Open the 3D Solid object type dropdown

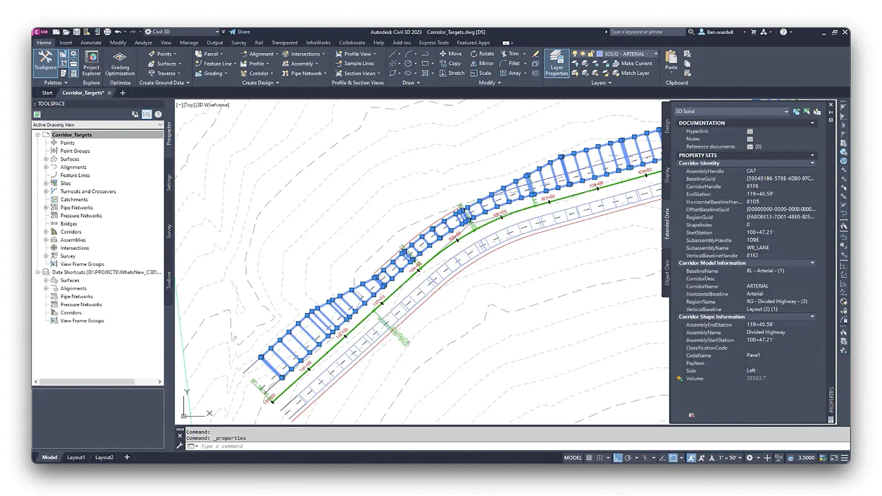(786, 112)
